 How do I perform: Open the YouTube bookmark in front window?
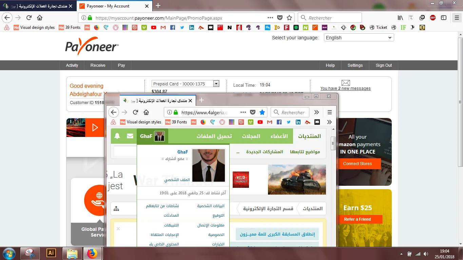pos(260,122)
